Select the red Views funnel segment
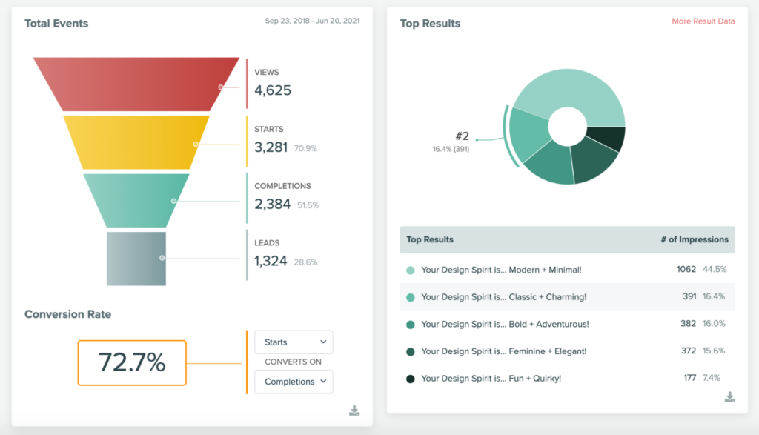The image size is (759, 435). [x=136, y=84]
